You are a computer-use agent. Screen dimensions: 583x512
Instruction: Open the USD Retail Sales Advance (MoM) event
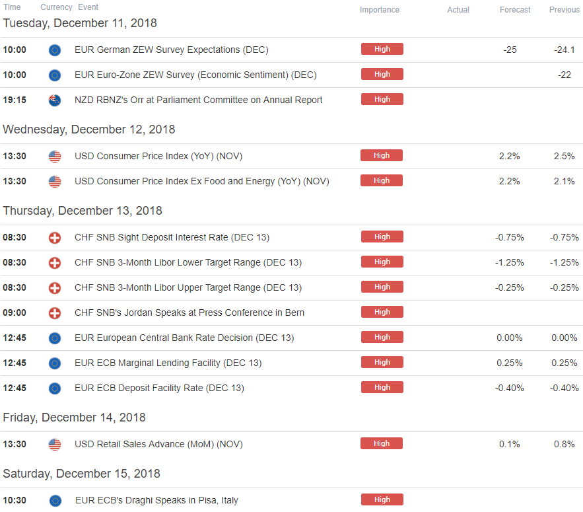[158, 444]
